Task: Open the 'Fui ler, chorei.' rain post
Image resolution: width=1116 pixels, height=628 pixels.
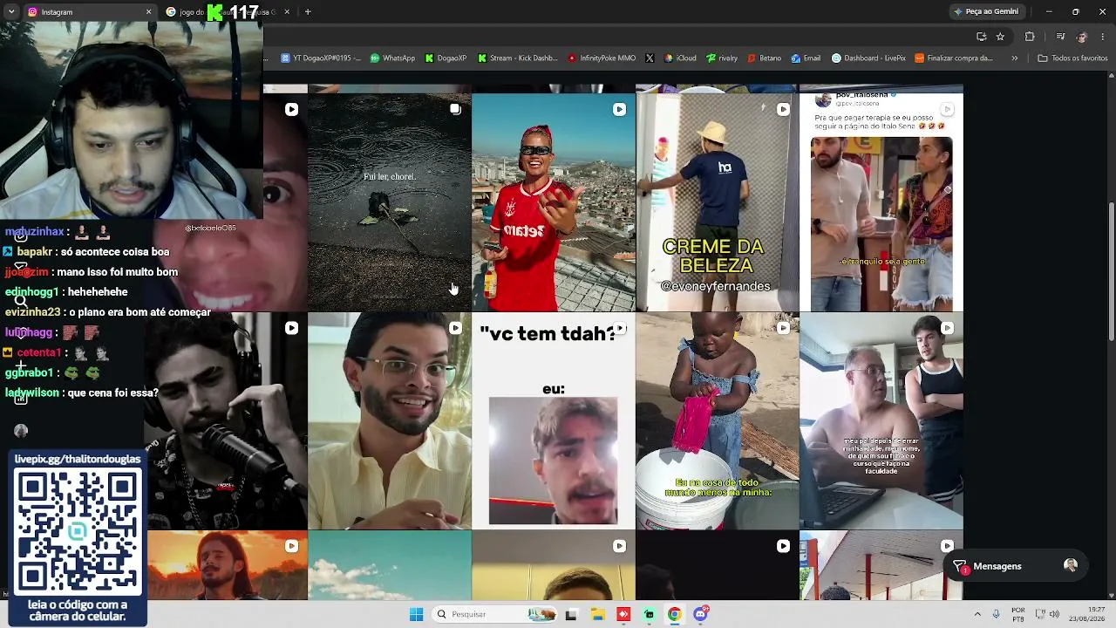Action: pos(389,202)
